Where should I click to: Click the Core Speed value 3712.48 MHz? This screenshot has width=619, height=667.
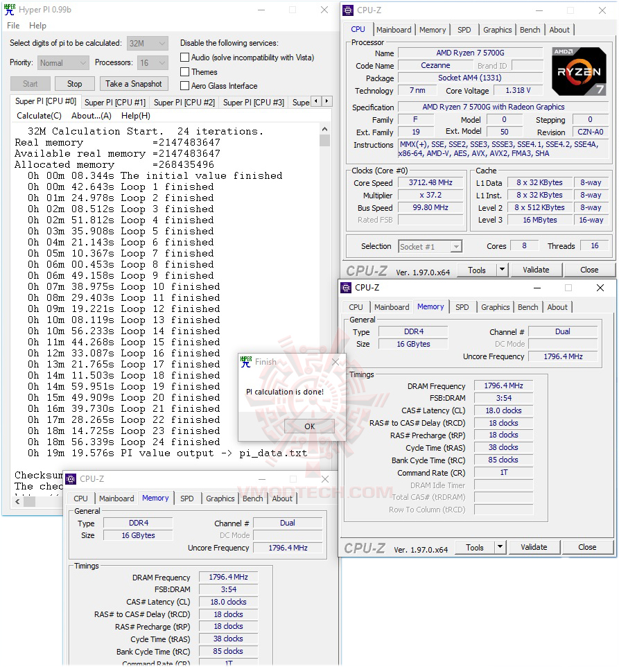(x=430, y=182)
